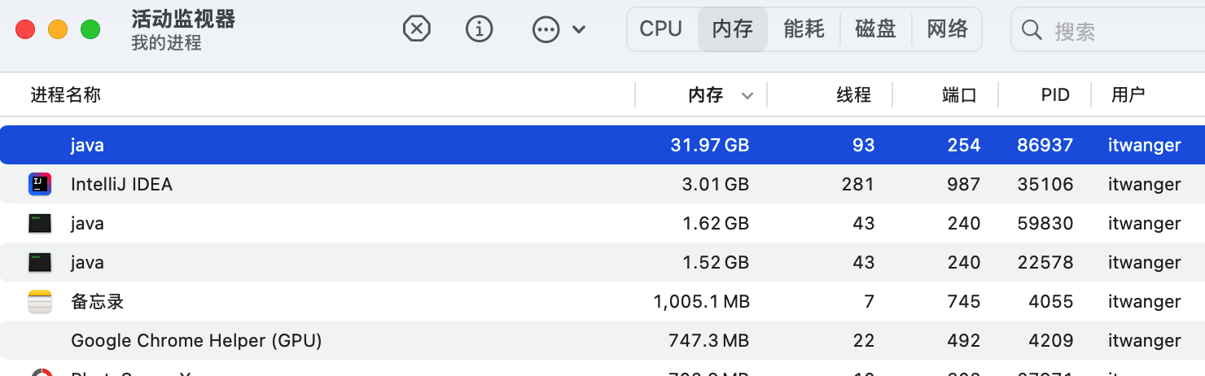The width and height of the screenshot is (1205, 376).
Task: Toggle sort order arrow on 内存 column
Action: click(747, 96)
